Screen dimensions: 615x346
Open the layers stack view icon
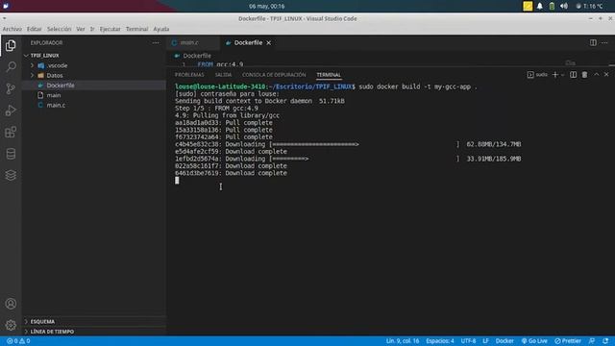(x=11, y=175)
